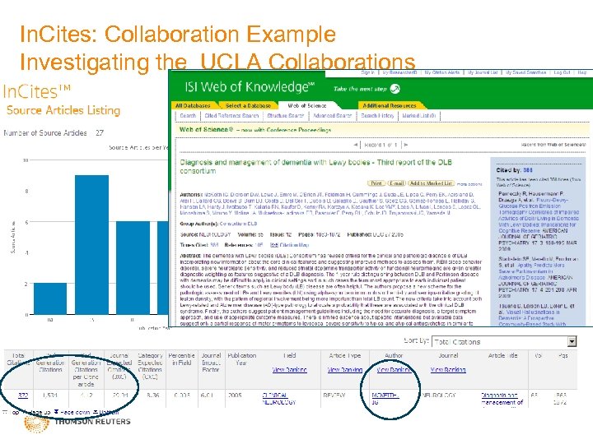Click the Sign In link
The image size is (593, 444).
367,72
